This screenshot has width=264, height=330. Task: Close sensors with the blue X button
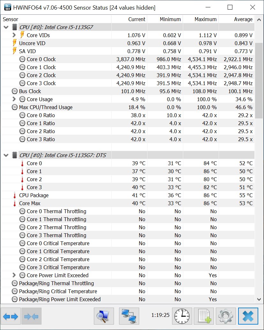pyautogui.click(x=248, y=317)
